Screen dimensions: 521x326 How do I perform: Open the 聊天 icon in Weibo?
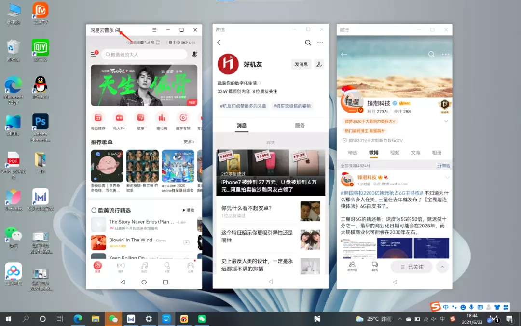pos(375,267)
